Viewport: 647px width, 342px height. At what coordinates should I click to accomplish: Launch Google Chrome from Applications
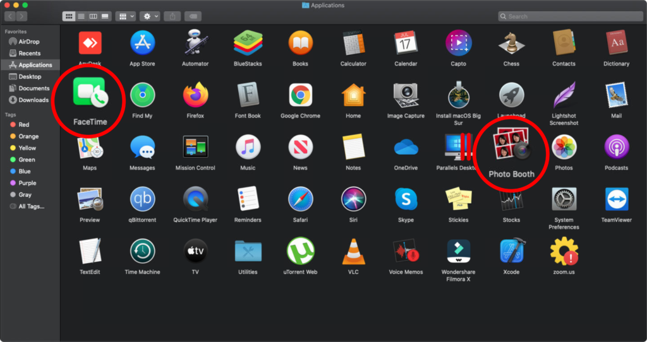point(300,95)
